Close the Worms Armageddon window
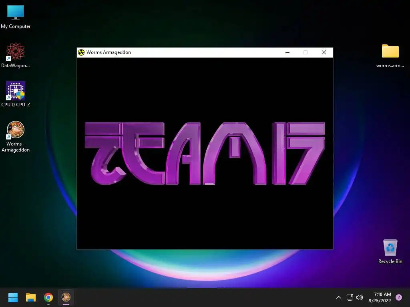 [x=324, y=52]
